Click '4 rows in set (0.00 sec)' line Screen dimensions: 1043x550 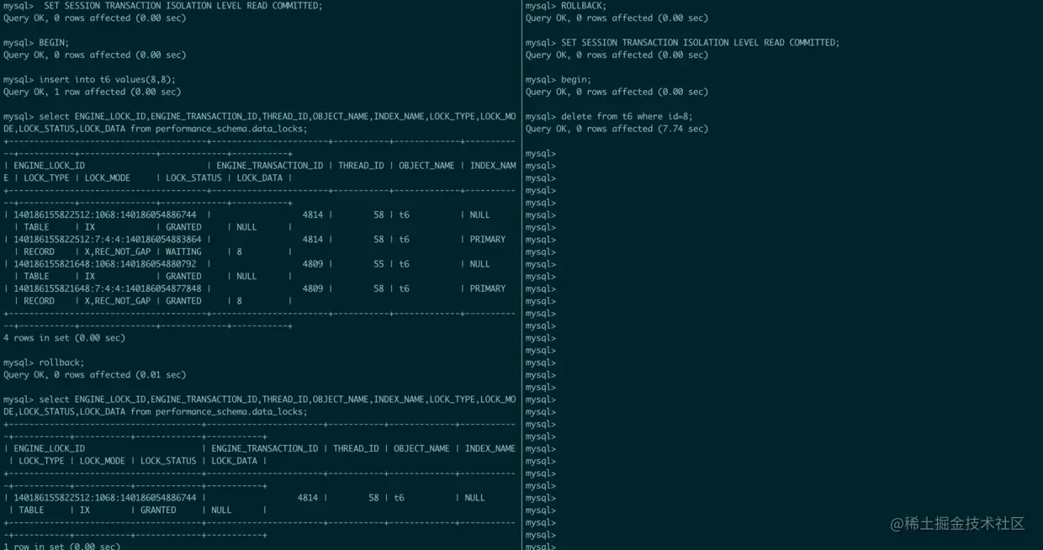[x=64, y=338]
